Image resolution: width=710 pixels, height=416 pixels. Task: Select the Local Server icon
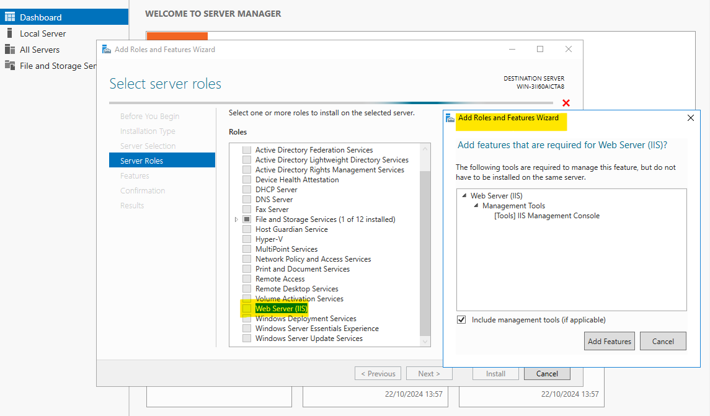tap(10, 33)
